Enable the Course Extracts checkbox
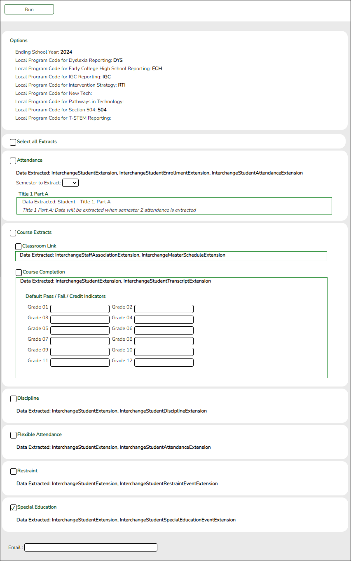Screen dimensions: 351x561 (13, 233)
